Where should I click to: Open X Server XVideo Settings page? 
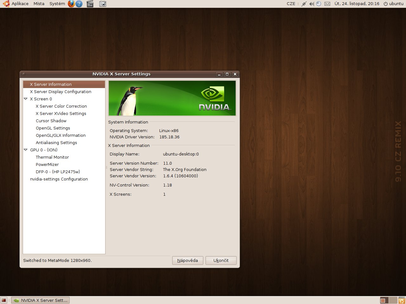click(61, 113)
